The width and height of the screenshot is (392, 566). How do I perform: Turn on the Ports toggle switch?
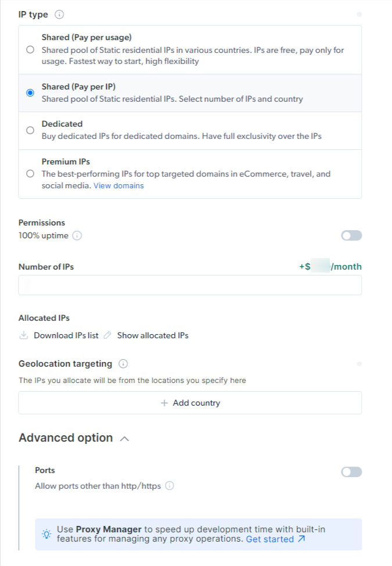coord(351,472)
